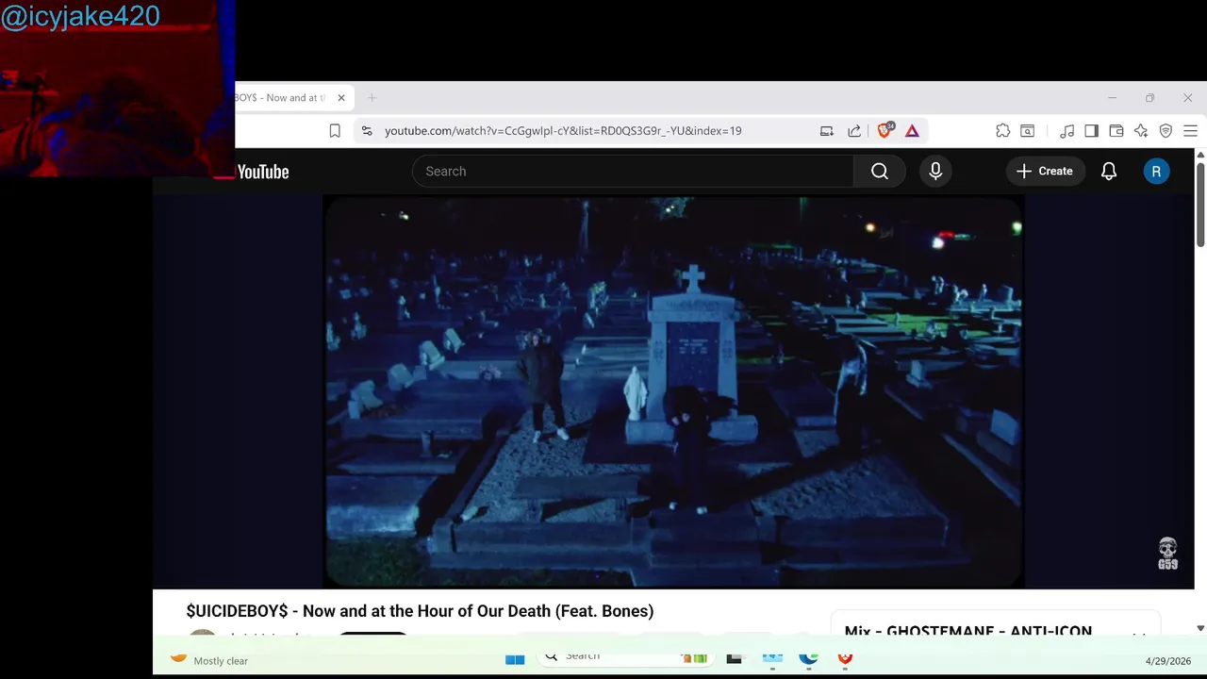Viewport: 1207px width, 679px height.
Task: Click the page vertical scrollbar thumb
Action: point(1200,205)
